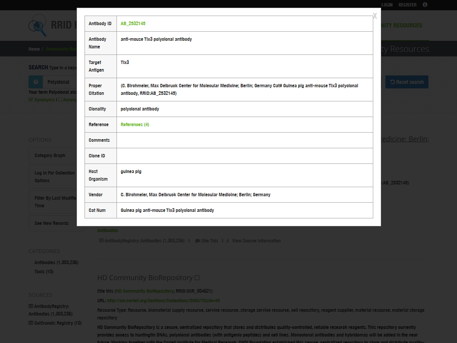Click the Reset search button
457x343 pixels.
(x=407, y=82)
